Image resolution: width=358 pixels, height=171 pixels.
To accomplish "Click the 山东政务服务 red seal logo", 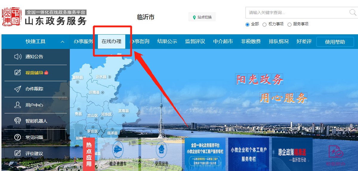I will pos(12,17).
